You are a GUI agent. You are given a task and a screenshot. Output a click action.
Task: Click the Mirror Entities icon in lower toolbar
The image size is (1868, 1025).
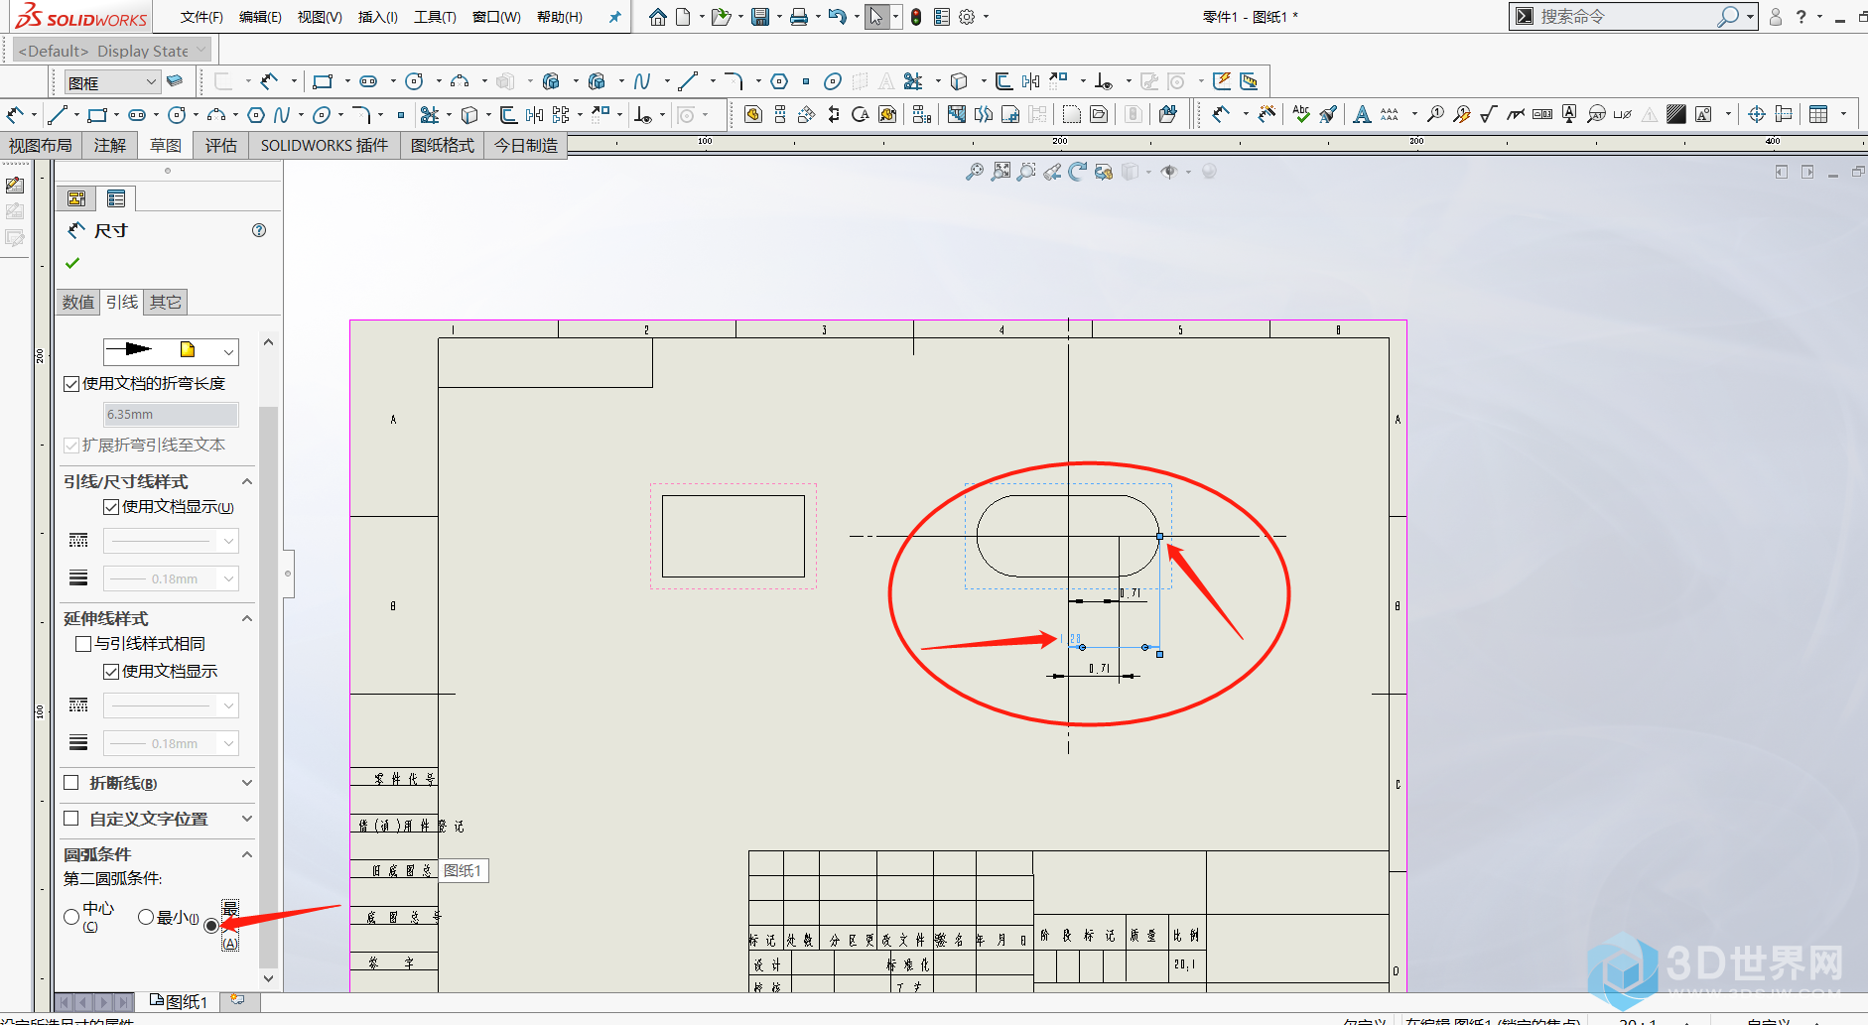pyautogui.click(x=535, y=115)
